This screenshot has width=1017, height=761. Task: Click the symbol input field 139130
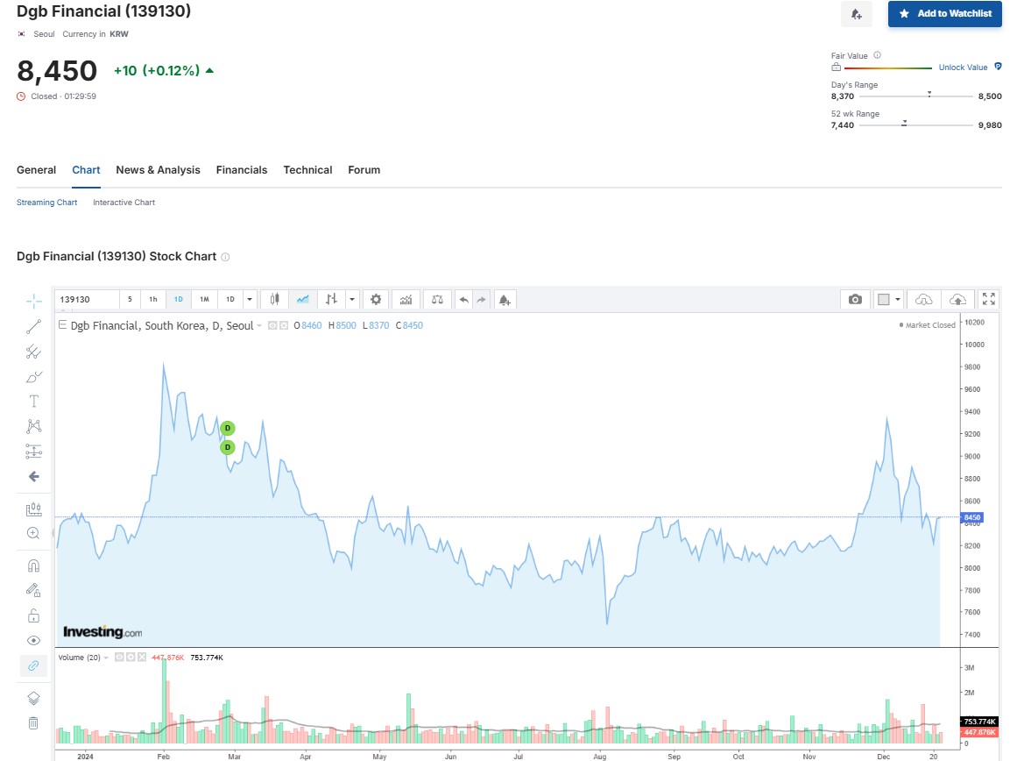(x=87, y=299)
